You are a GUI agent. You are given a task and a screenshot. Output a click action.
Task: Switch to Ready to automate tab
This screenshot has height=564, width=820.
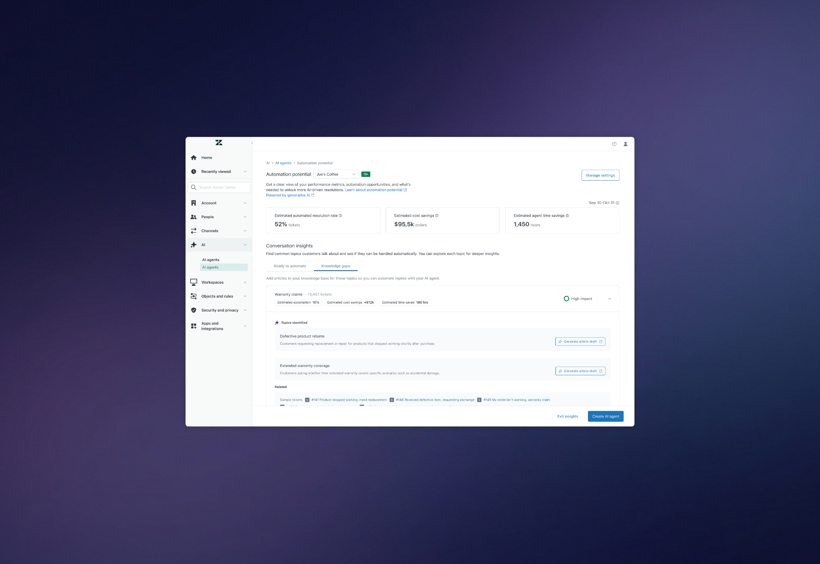click(x=290, y=266)
